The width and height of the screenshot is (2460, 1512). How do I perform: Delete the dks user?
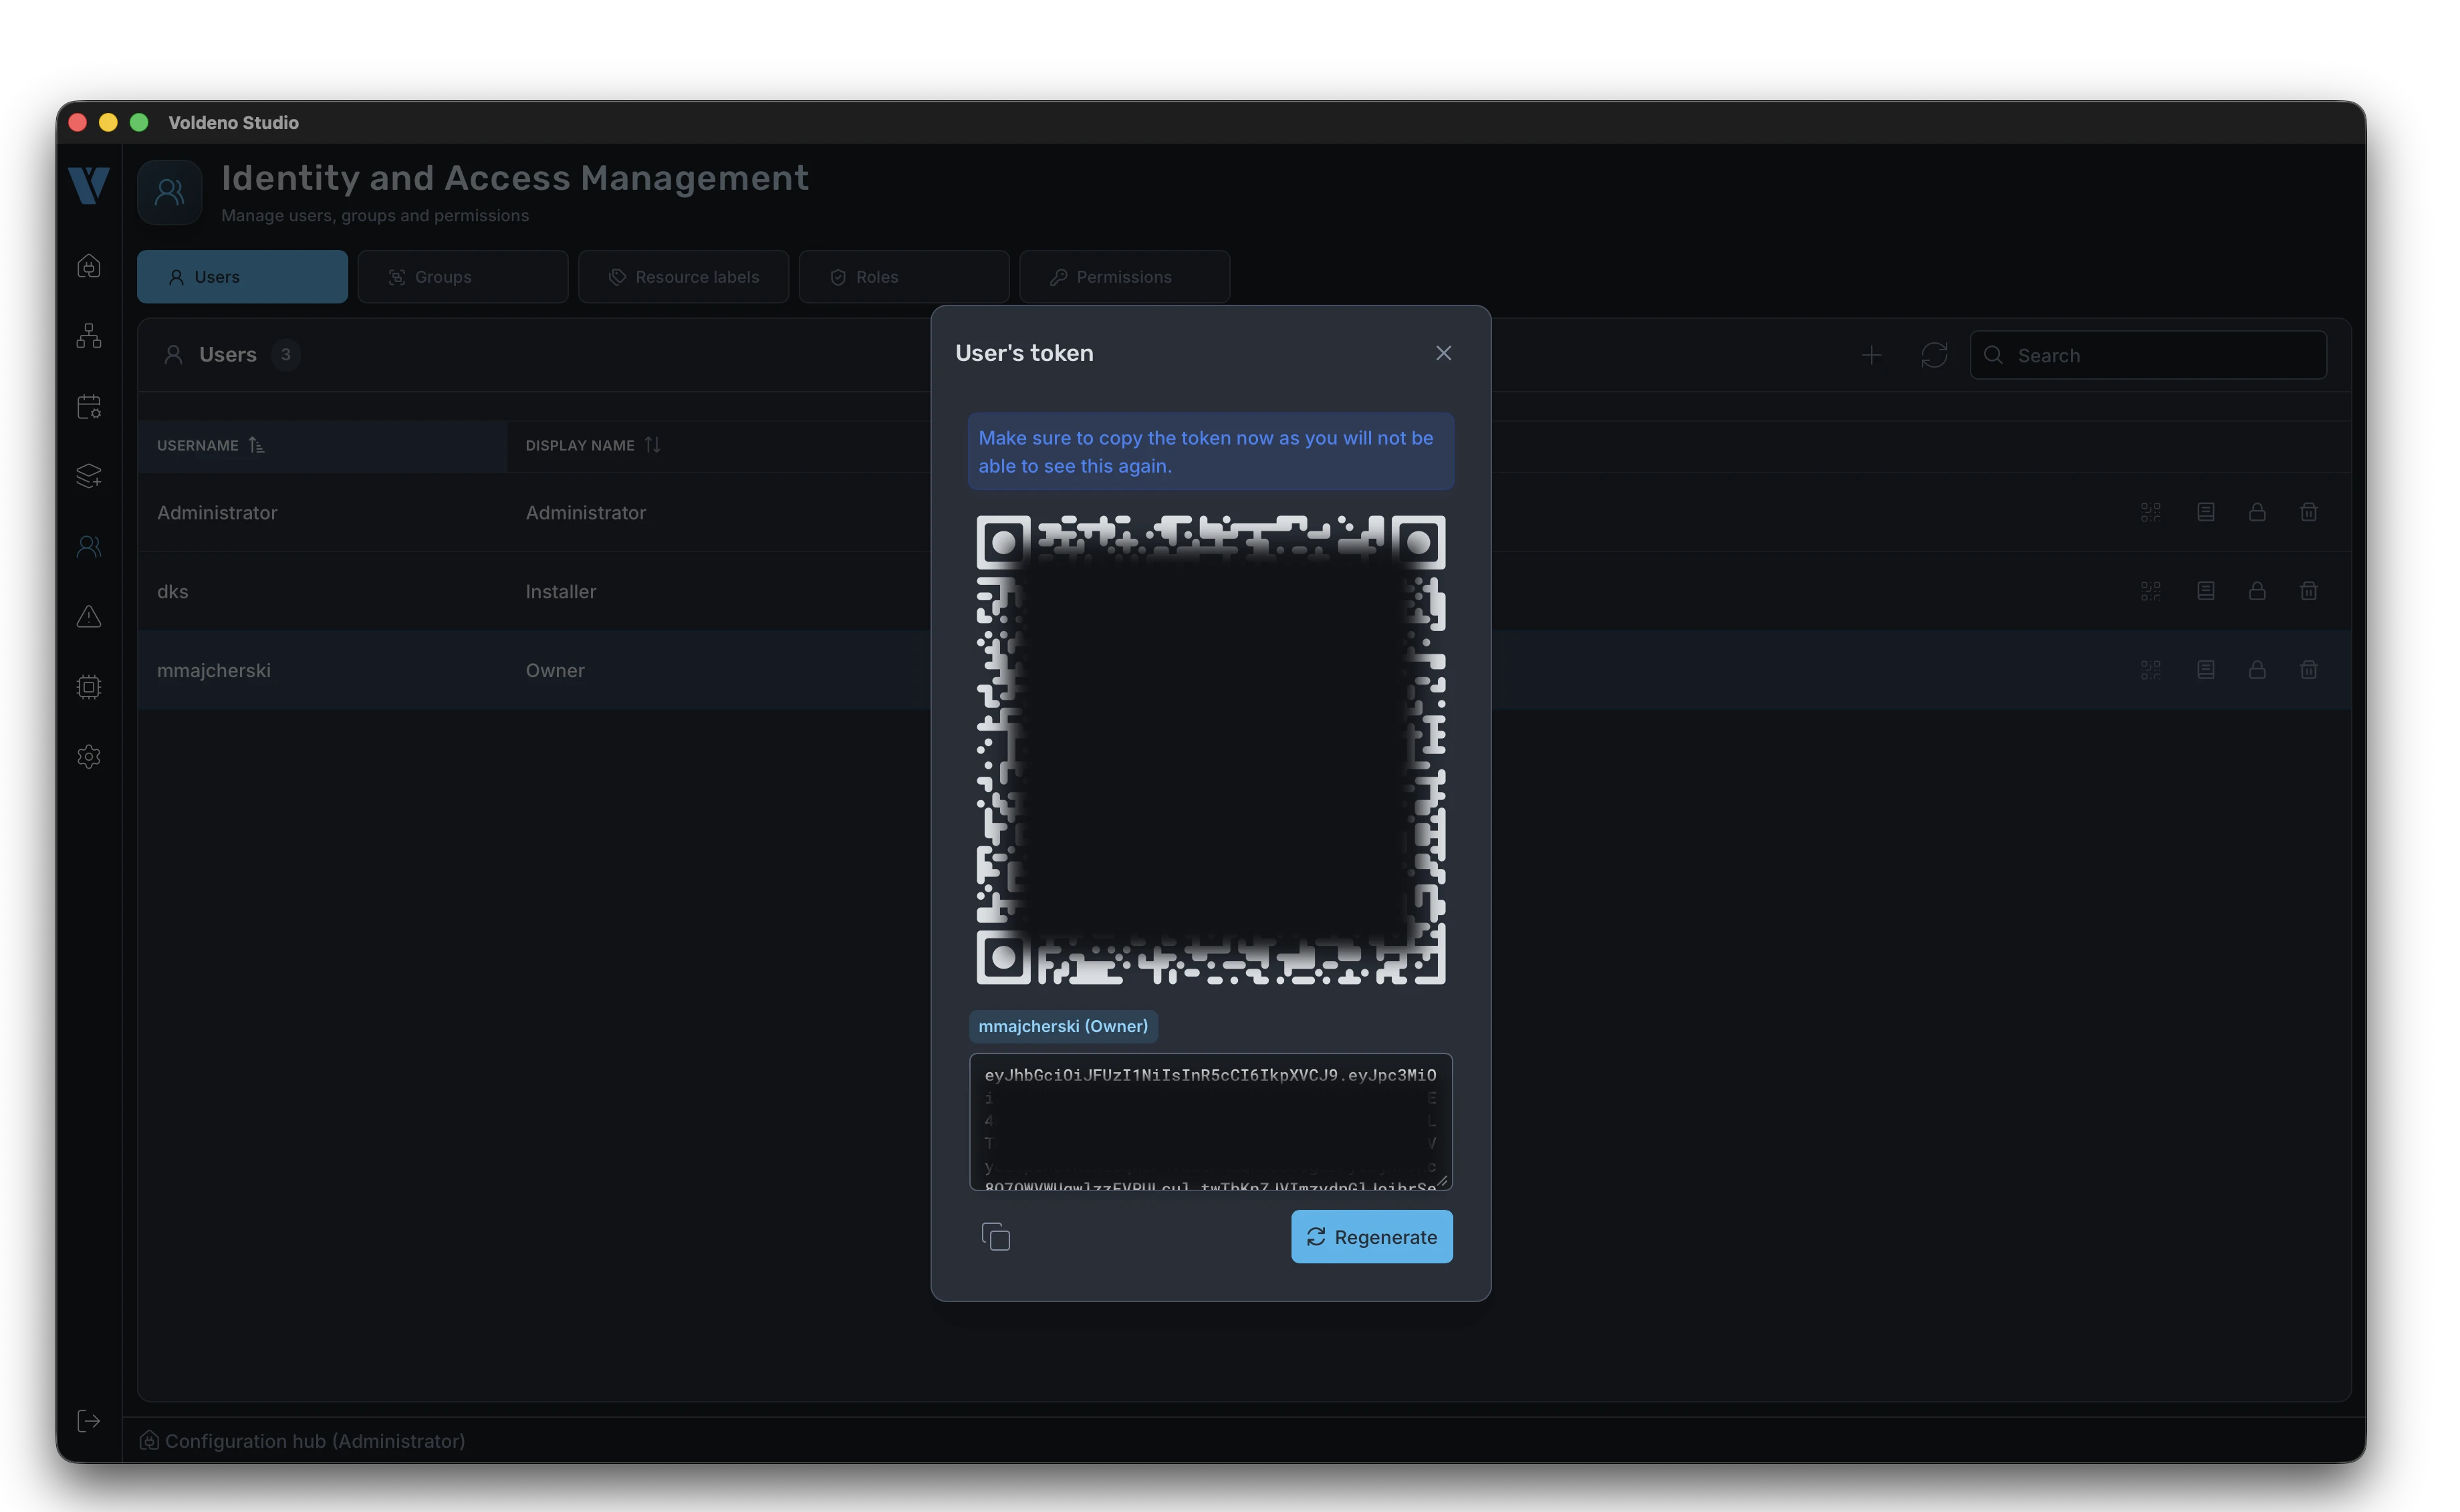[2308, 591]
